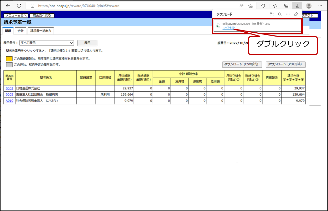Viewport: 328px width, 211px height.
Task: Expand the 表示条件 すべて表示 dropdown
Action: click(47, 43)
